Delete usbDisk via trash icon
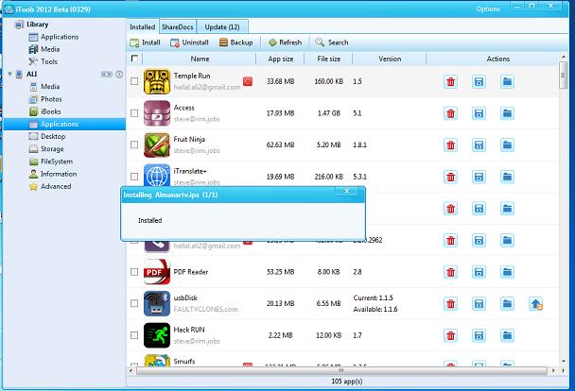 [x=451, y=303]
